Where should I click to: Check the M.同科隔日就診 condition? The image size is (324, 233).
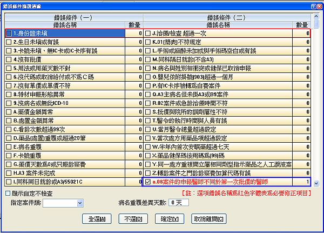coord(148,59)
